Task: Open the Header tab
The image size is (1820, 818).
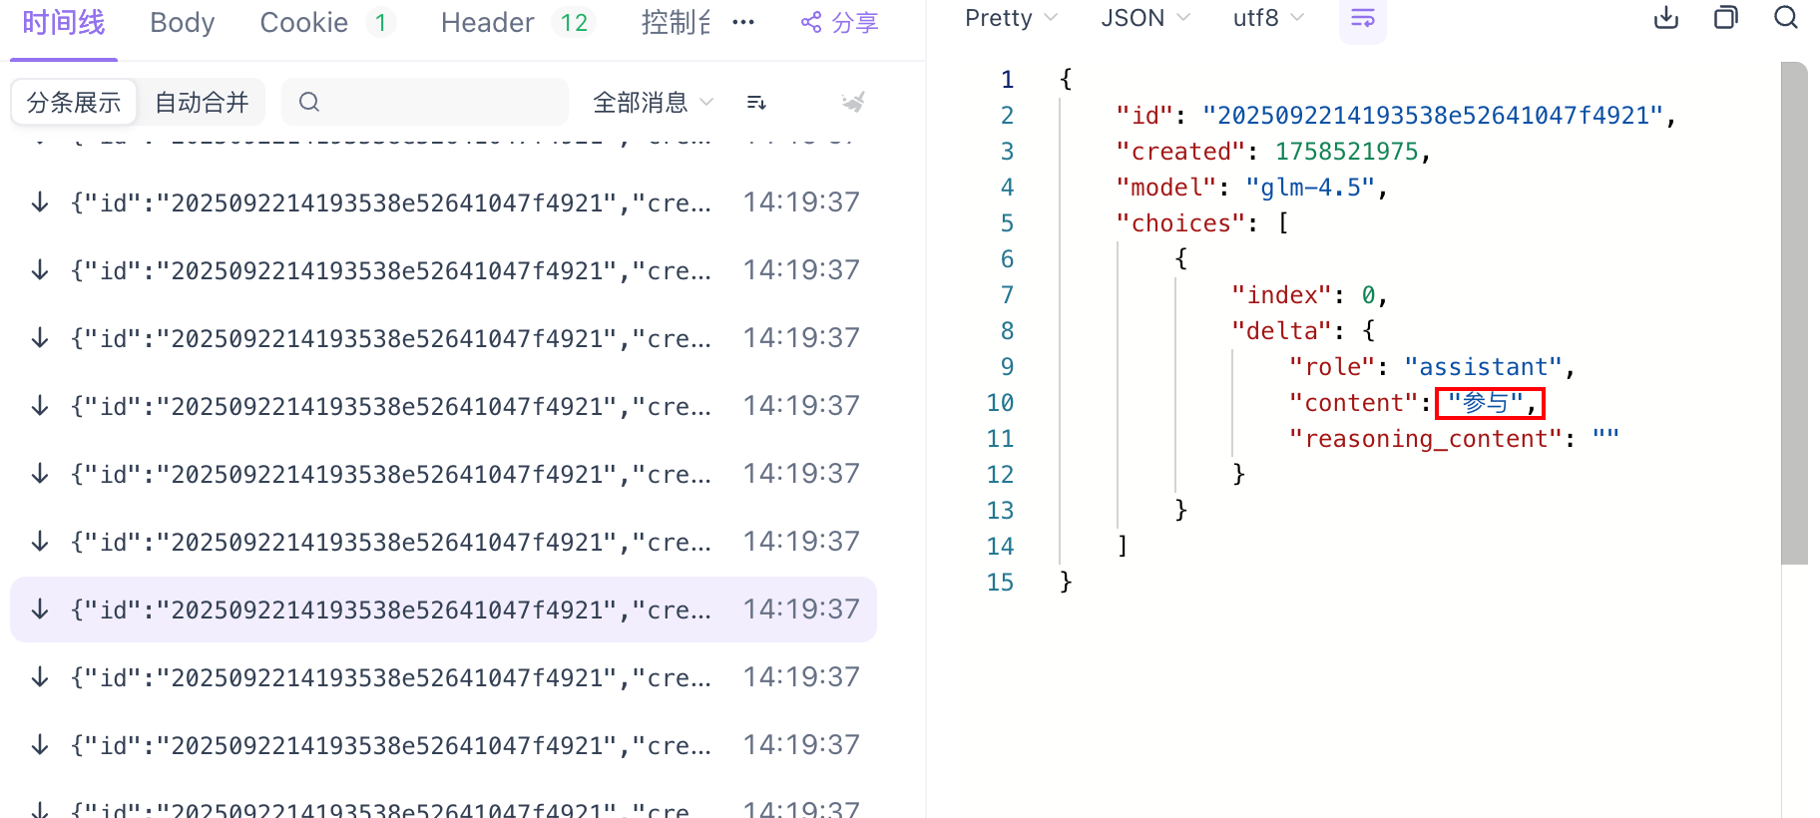Action: tap(487, 23)
